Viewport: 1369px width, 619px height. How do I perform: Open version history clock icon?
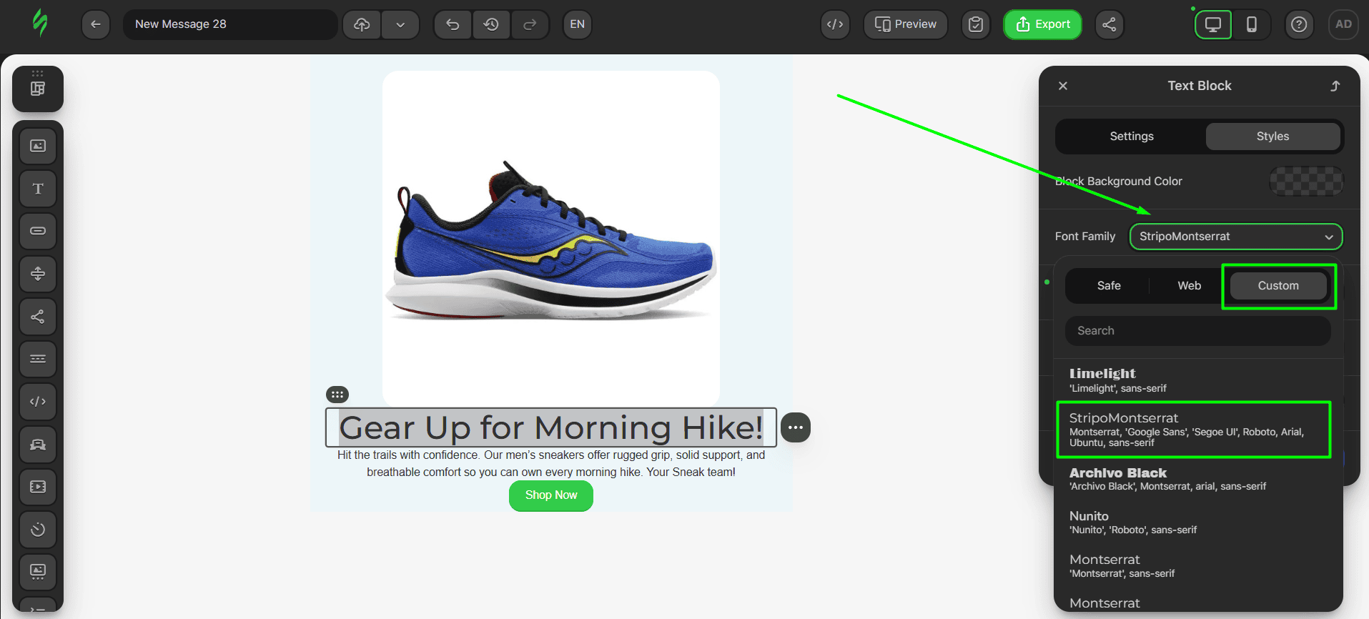pyautogui.click(x=491, y=24)
